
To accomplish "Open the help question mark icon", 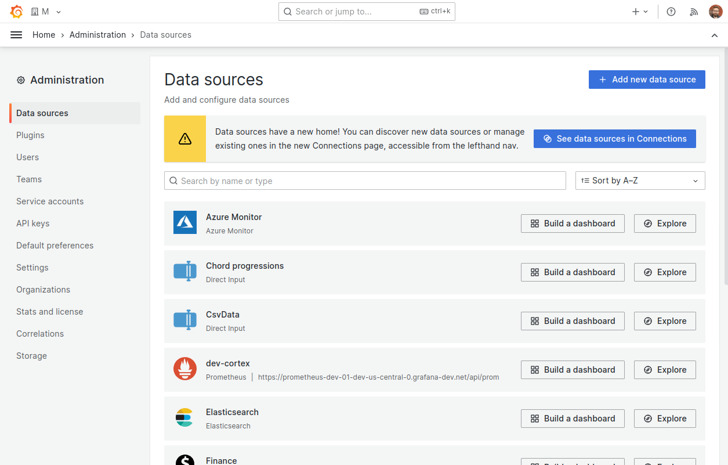I will (671, 12).
